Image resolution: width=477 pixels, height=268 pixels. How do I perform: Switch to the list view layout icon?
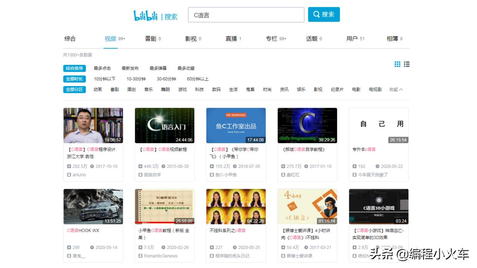point(407,64)
